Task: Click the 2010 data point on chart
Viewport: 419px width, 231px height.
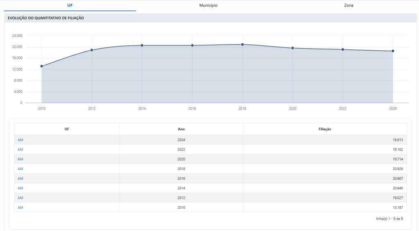Action: coord(42,66)
